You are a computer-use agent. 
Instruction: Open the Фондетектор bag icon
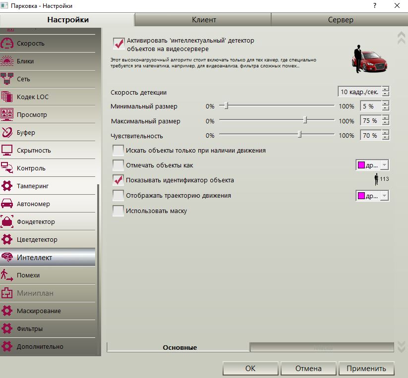[7, 222]
